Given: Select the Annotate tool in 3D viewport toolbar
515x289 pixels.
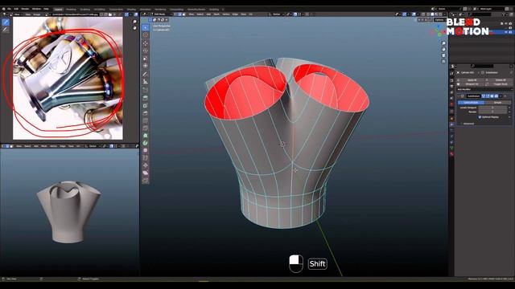Looking at the screenshot, I should point(146,74).
